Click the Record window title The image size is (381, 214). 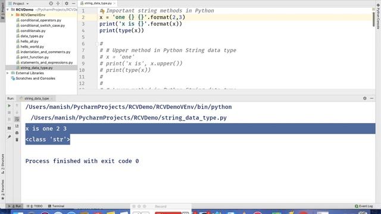pyautogui.click(x=161, y=206)
